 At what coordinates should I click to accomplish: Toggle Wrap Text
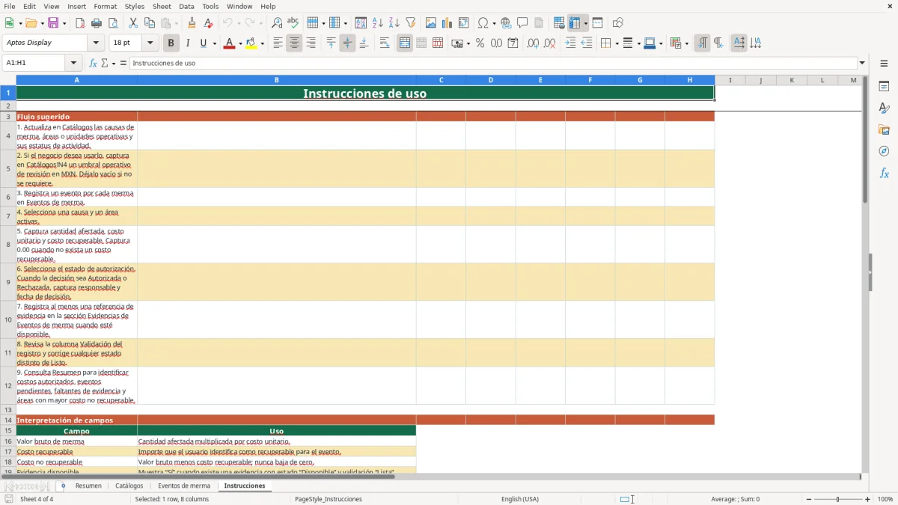coord(385,43)
